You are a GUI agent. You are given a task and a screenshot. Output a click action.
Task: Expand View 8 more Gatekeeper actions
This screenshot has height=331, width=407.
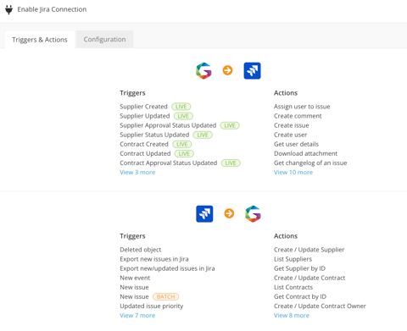point(292,315)
